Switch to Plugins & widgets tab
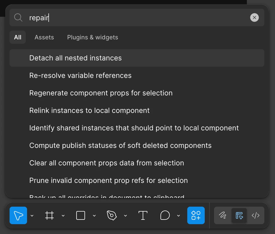 click(x=93, y=37)
